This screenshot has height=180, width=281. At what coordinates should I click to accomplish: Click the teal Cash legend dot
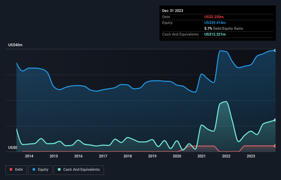pyautogui.click(x=59, y=169)
